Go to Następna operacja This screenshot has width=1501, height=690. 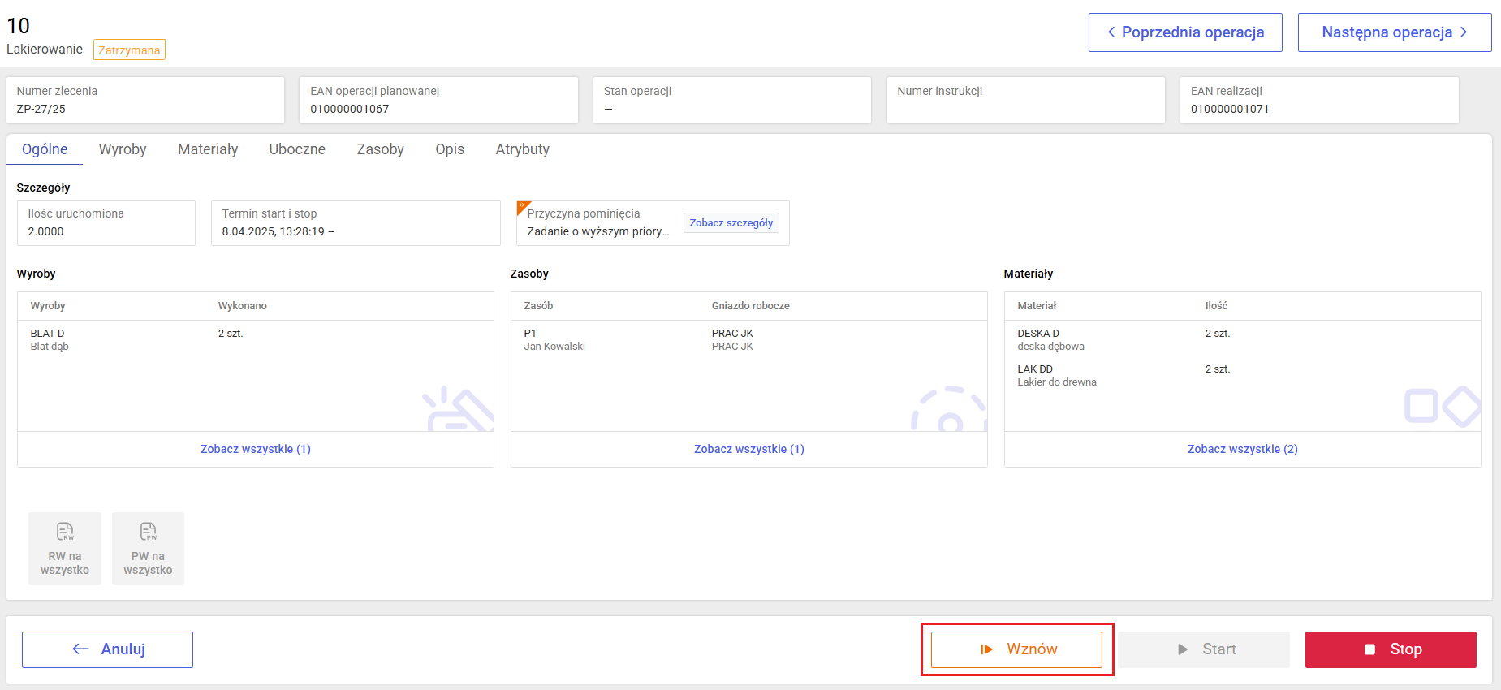click(1394, 32)
